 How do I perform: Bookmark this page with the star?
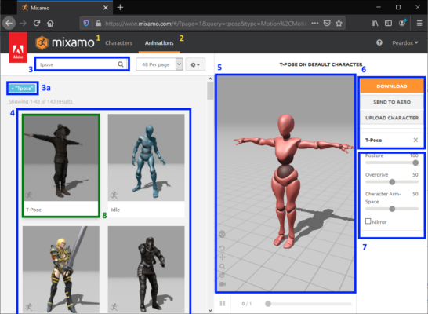coord(339,24)
